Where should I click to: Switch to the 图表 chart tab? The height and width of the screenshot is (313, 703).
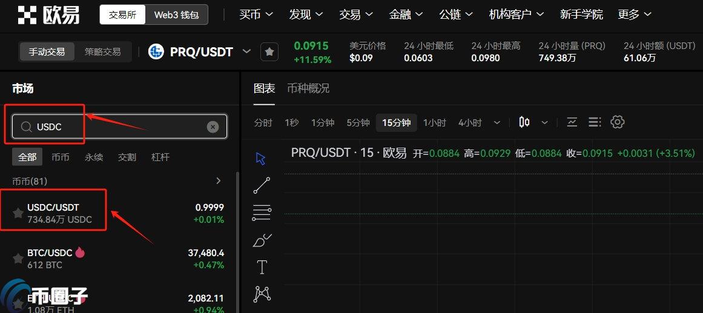tap(264, 88)
